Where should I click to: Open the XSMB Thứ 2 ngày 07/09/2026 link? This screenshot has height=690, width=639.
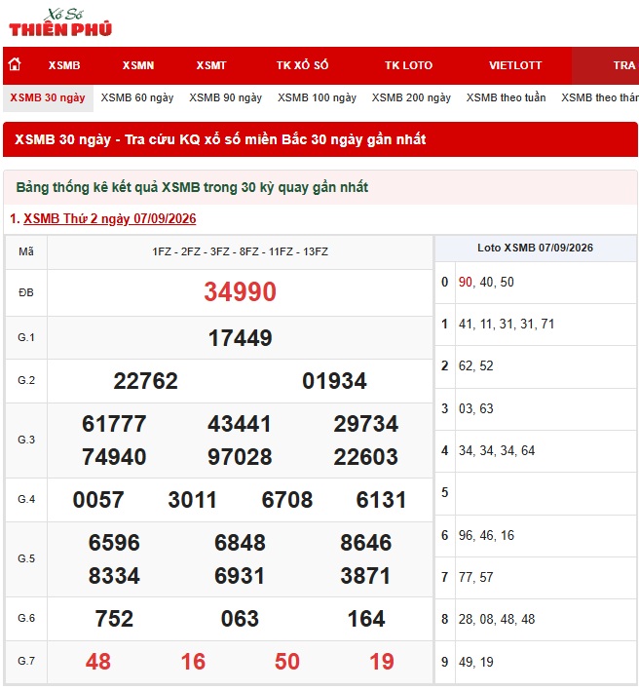coord(110,218)
